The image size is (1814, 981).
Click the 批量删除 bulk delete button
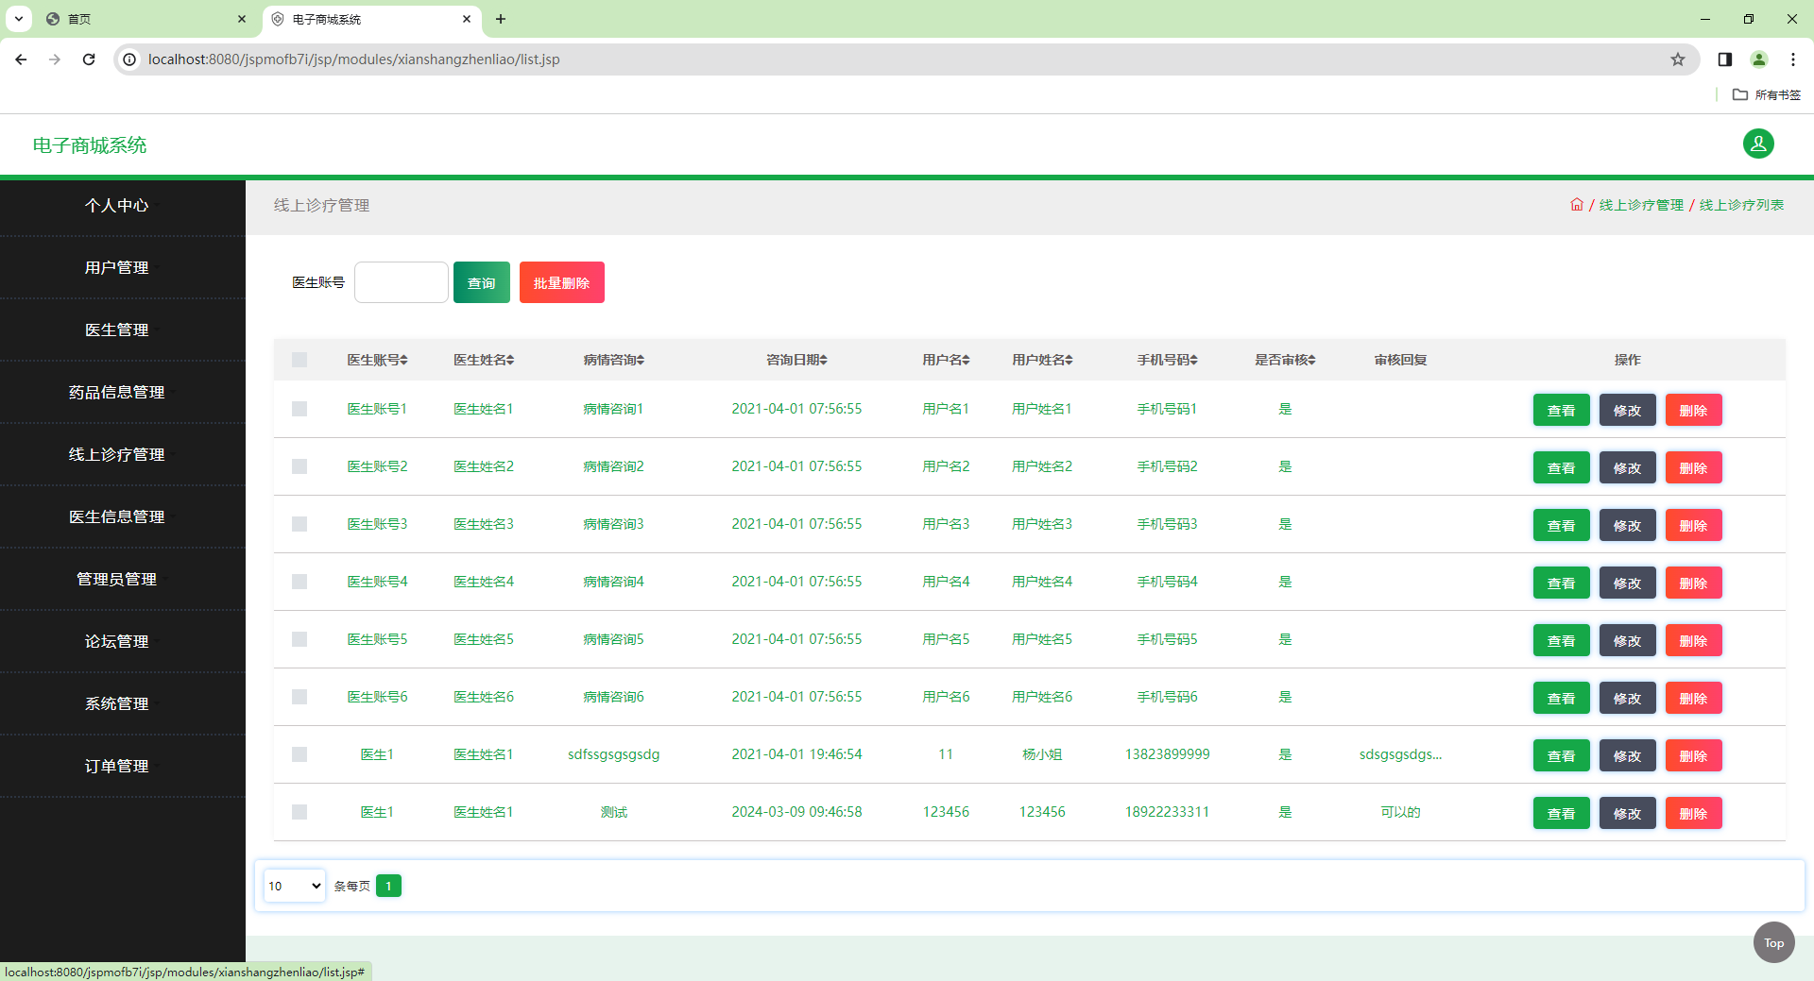tap(561, 282)
